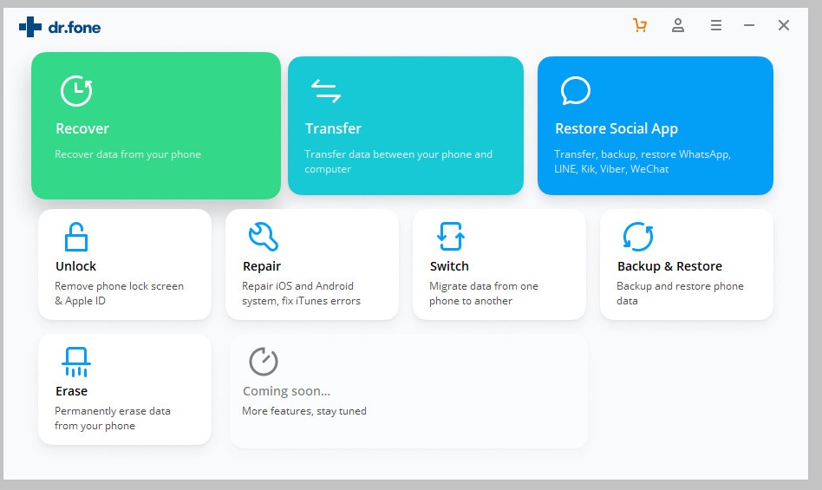Open Restore Social App title
This screenshot has height=490, width=822.
pos(616,129)
